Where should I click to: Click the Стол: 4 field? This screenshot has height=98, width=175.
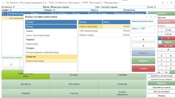[161, 7]
